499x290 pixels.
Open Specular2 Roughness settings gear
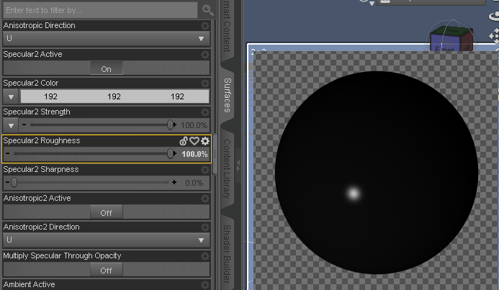(x=205, y=141)
